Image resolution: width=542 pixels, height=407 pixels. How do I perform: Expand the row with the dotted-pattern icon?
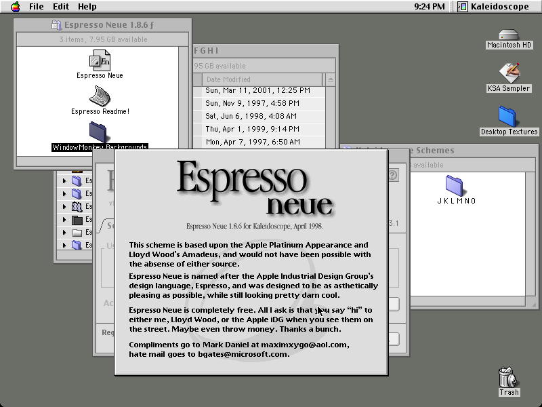click(64, 207)
